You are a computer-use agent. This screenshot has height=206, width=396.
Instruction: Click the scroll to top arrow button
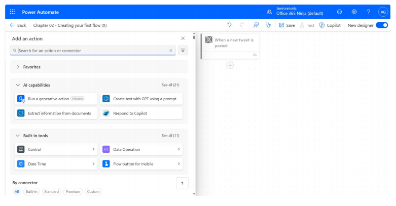click(x=182, y=183)
